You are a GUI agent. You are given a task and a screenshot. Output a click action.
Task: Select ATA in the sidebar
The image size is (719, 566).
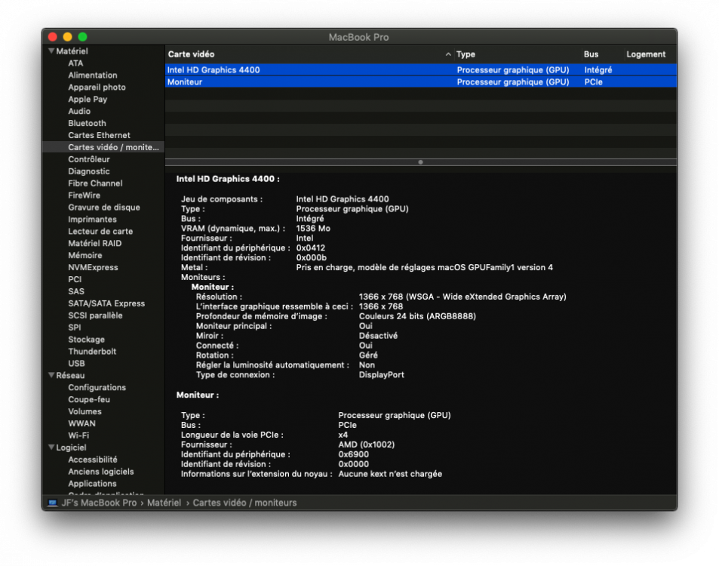pos(75,63)
